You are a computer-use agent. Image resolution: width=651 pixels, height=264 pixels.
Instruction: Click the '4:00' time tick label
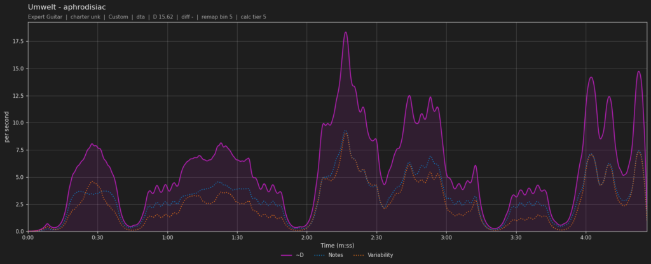[586, 238]
